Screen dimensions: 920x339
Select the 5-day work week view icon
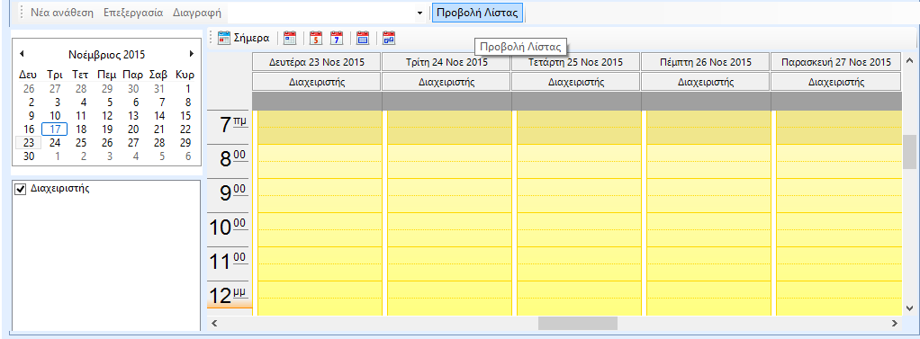(317, 38)
